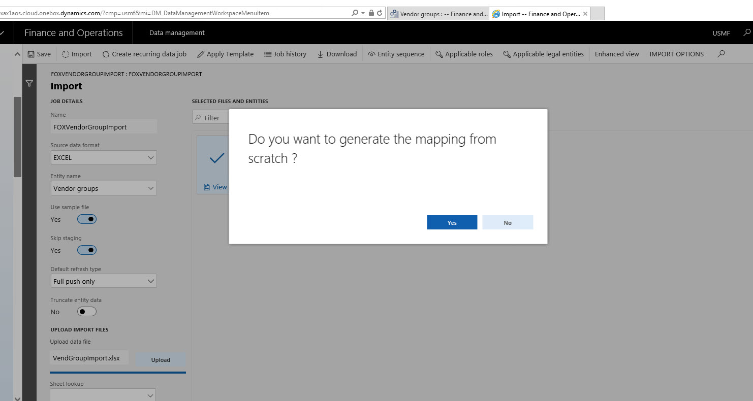Viewport: 753px width, 401px height.
Task: Disable the Use sample file toggle
Action: click(86, 219)
